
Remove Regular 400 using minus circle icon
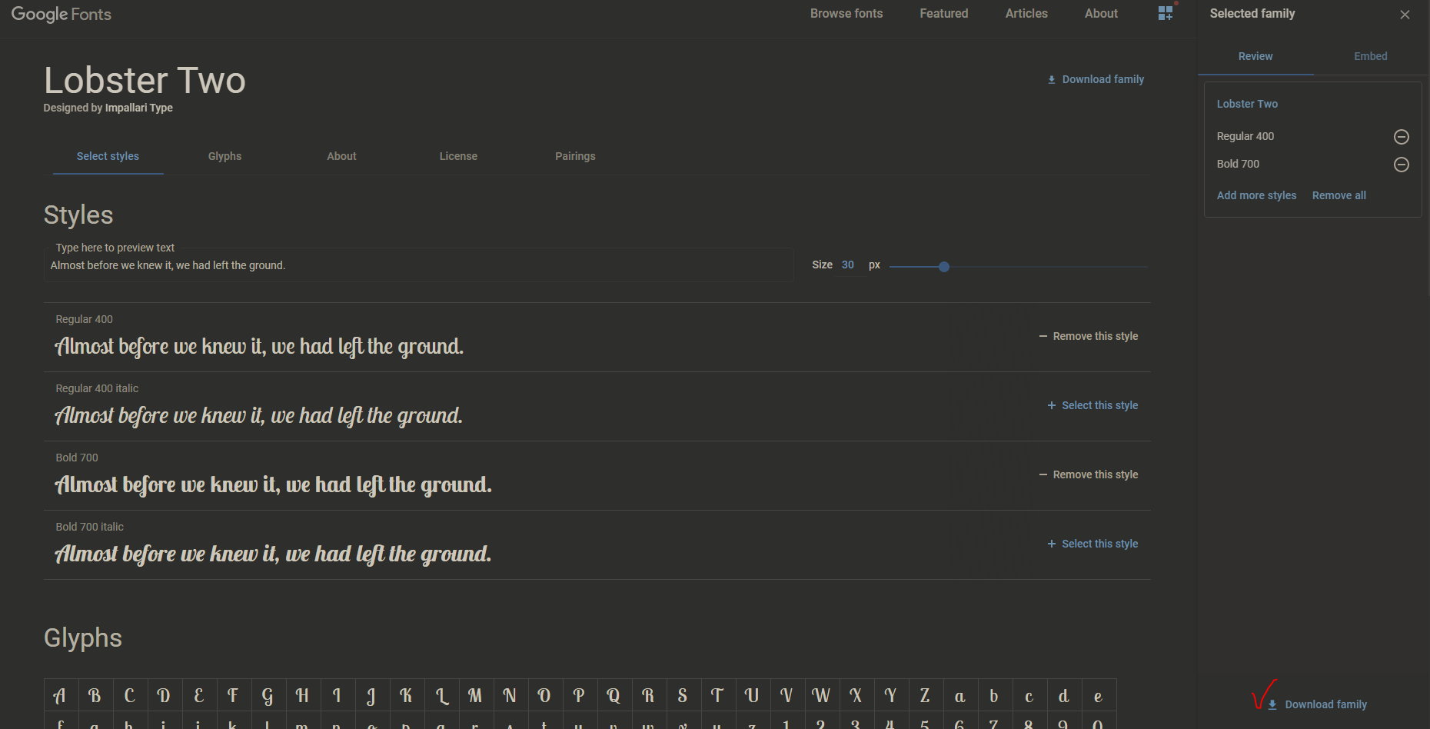point(1402,137)
